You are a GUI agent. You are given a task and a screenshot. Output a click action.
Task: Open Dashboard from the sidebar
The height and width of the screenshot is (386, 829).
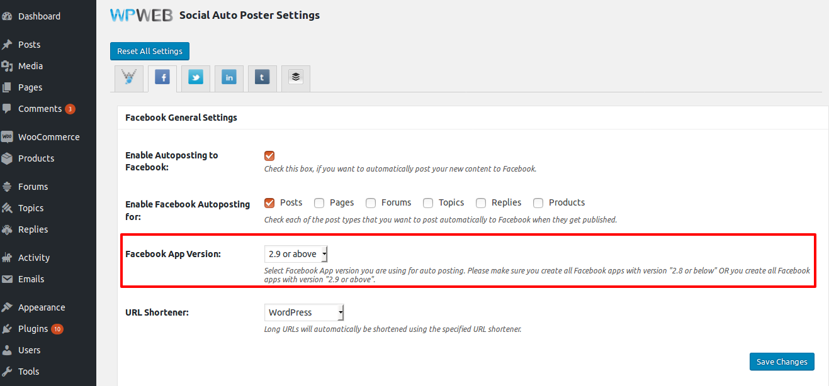coord(39,16)
